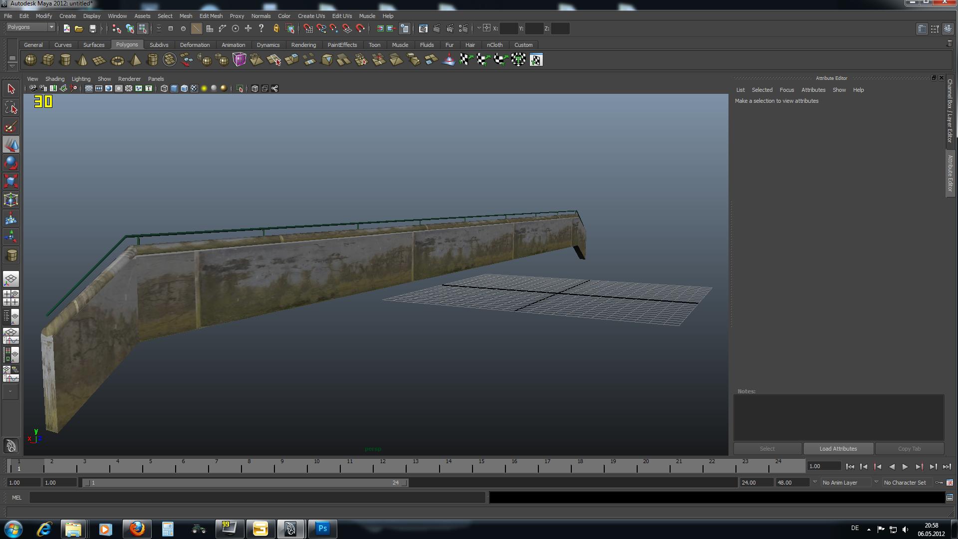Open the animation layer dropdown arrow
Viewport: 958px width, 539px height.
[x=815, y=482]
